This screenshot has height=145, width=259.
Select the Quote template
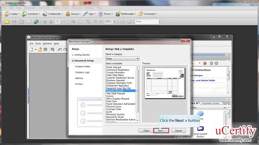tap(109, 112)
